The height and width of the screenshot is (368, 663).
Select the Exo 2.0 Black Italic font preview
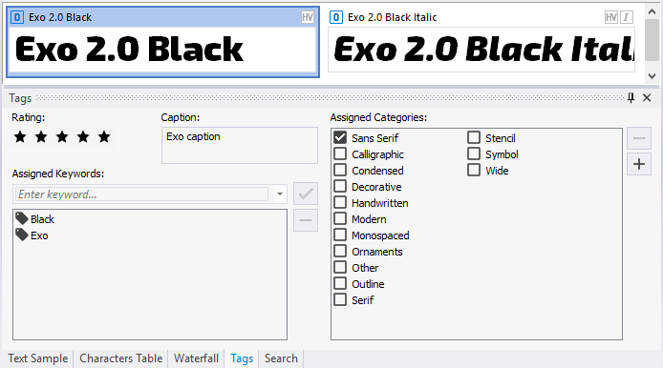481,50
